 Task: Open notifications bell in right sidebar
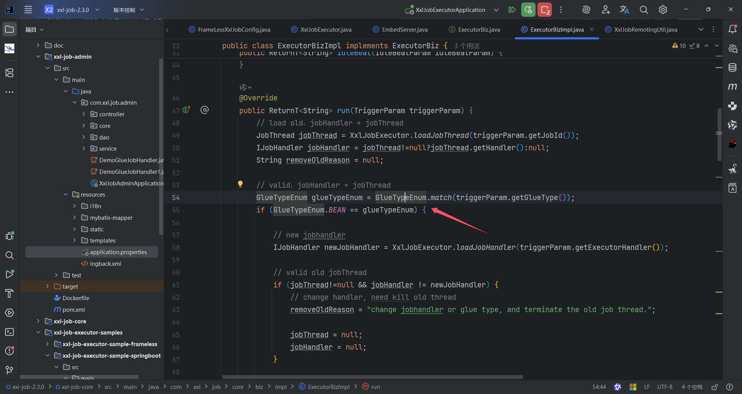click(732, 29)
